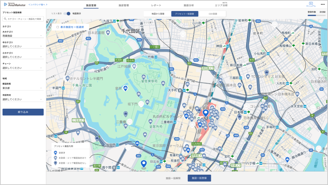The image size is (328, 185).
Task: Select the blue facility pin at 皇居
Action: click(x=126, y=88)
